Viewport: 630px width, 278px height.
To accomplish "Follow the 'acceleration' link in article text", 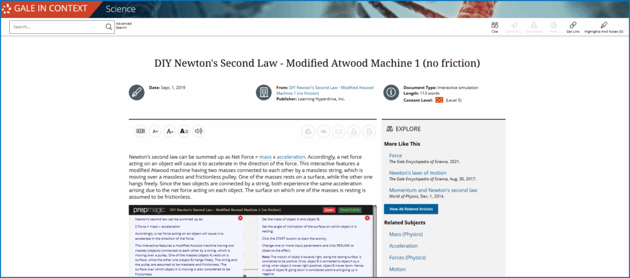I will pyautogui.click(x=290, y=157).
